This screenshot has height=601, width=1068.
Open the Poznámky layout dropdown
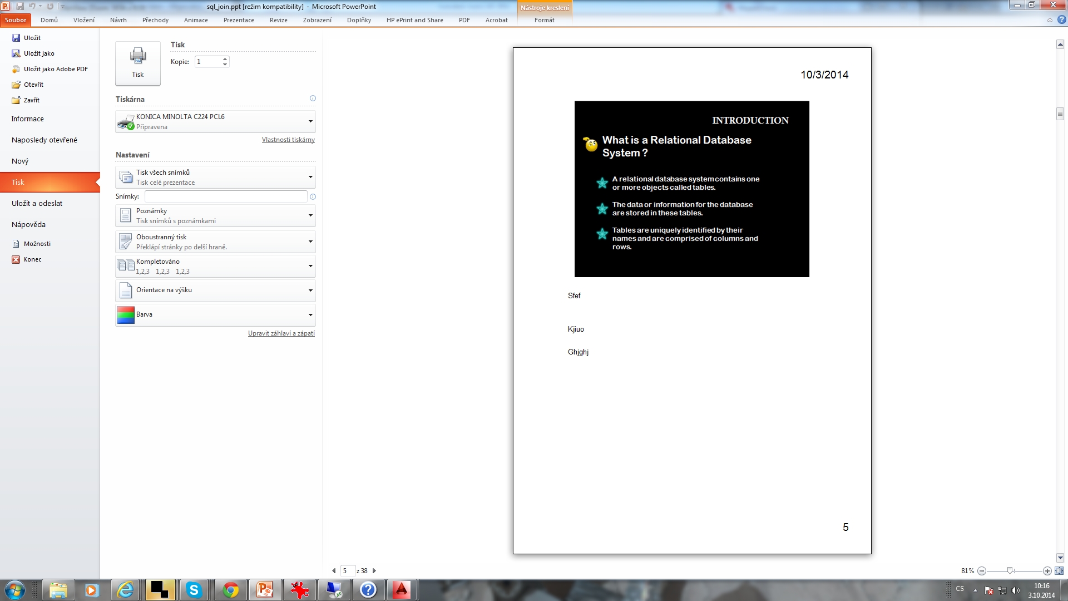pos(215,215)
